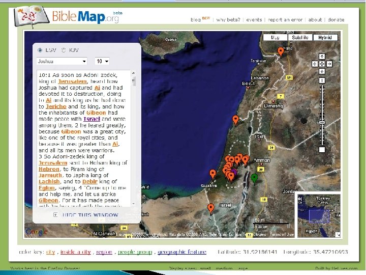Select the KJV translation radio button
Image resolution: width=366 pixels, height=275 pixels.
click(x=64, y=50)
